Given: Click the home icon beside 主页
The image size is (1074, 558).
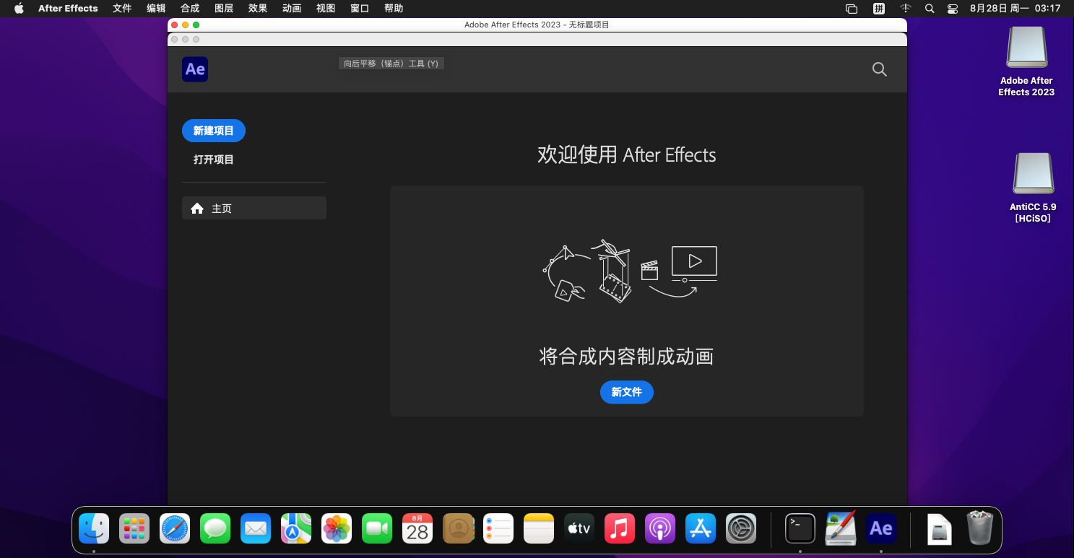Looking at the screenshot, I should (197, 208).
